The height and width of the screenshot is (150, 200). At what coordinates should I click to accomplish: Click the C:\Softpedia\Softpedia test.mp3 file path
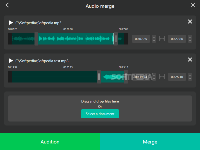coord(42,61)
